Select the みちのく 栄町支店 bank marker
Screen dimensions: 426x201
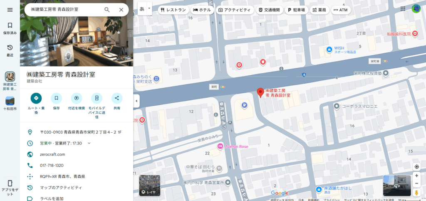[156, 79]
